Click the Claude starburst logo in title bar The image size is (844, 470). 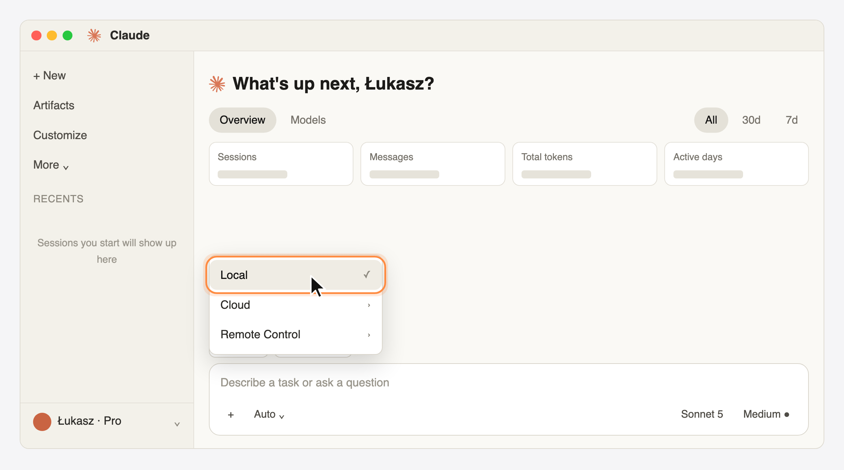[x=94, y=35]
